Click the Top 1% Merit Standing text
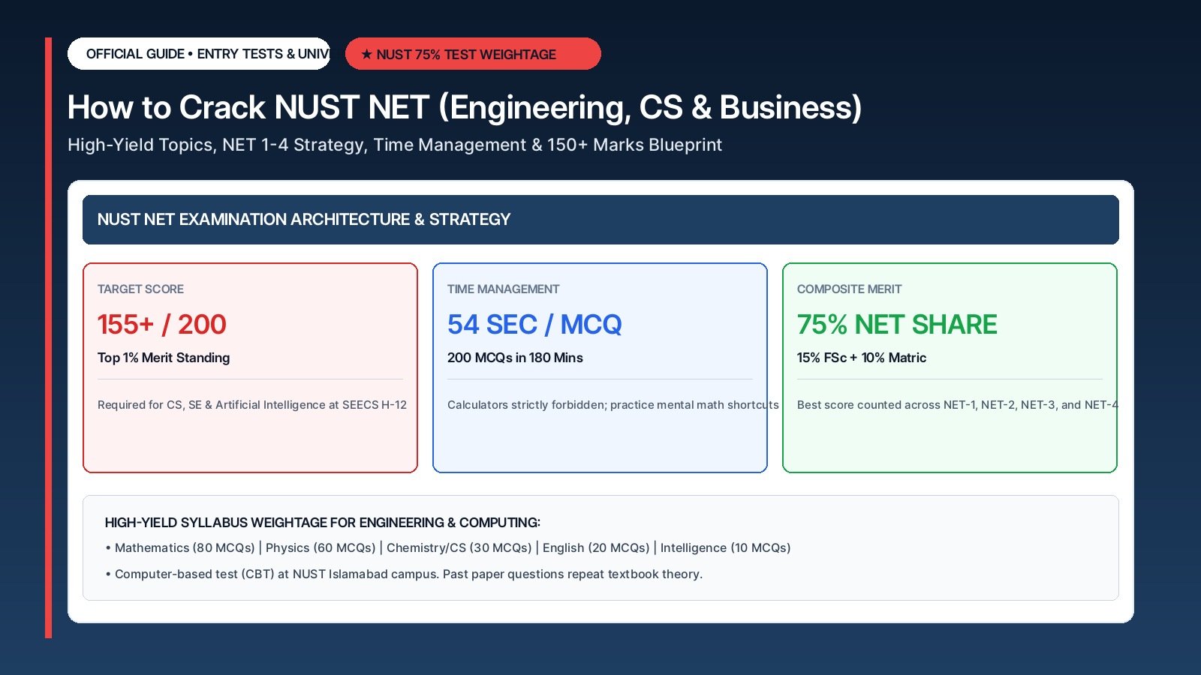The width and height of the screenshot is (1201, 675). [164, 358]
